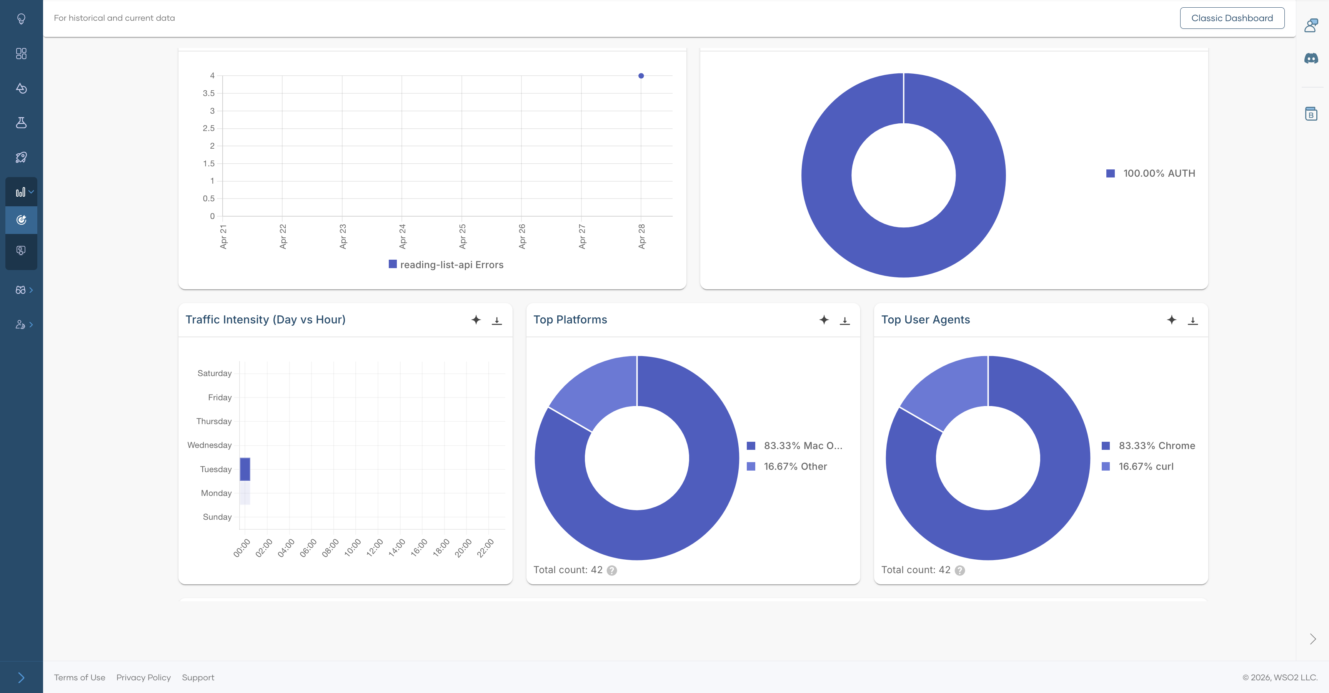
Task: Open the Discord community icon
Action: [x=1311, y=59]
